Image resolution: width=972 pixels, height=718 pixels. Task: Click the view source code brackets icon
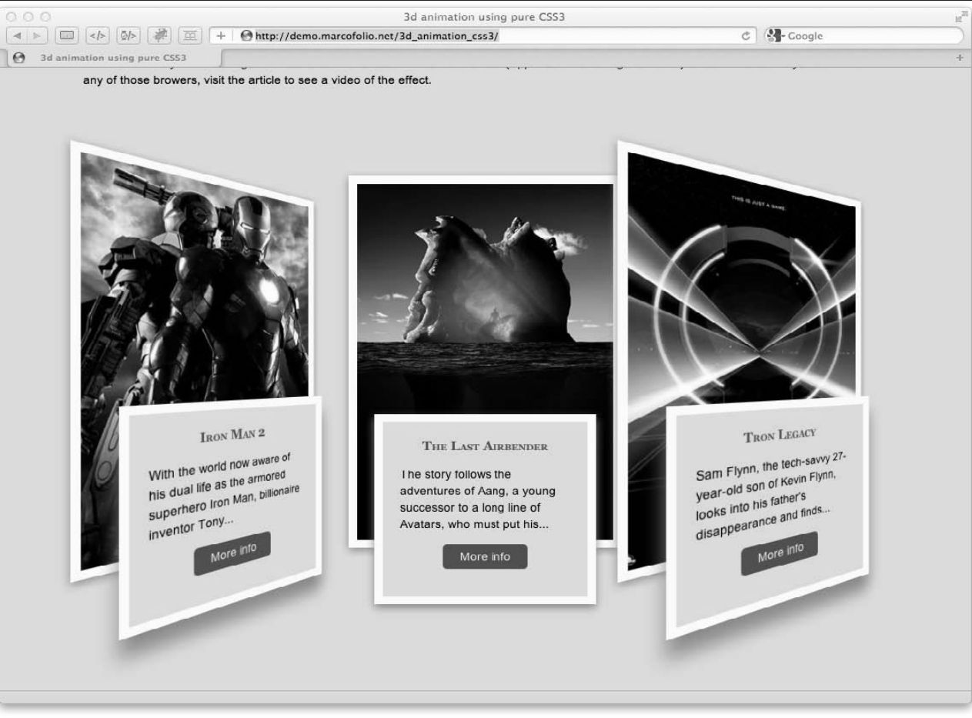[99, 35]
